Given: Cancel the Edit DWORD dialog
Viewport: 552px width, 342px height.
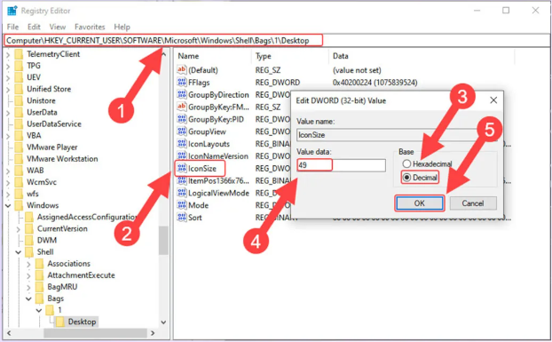Looking at the screenshot, I should click(473, 203).
